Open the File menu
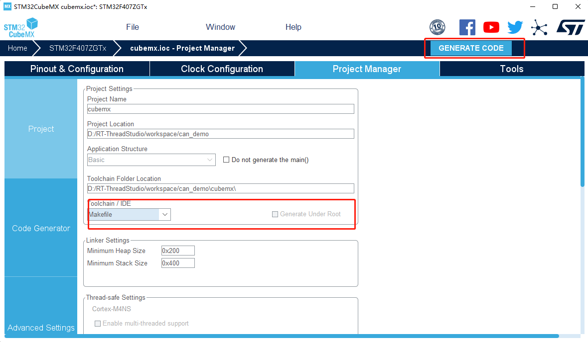Screen dimensions: 588x342 coord(133,27)
